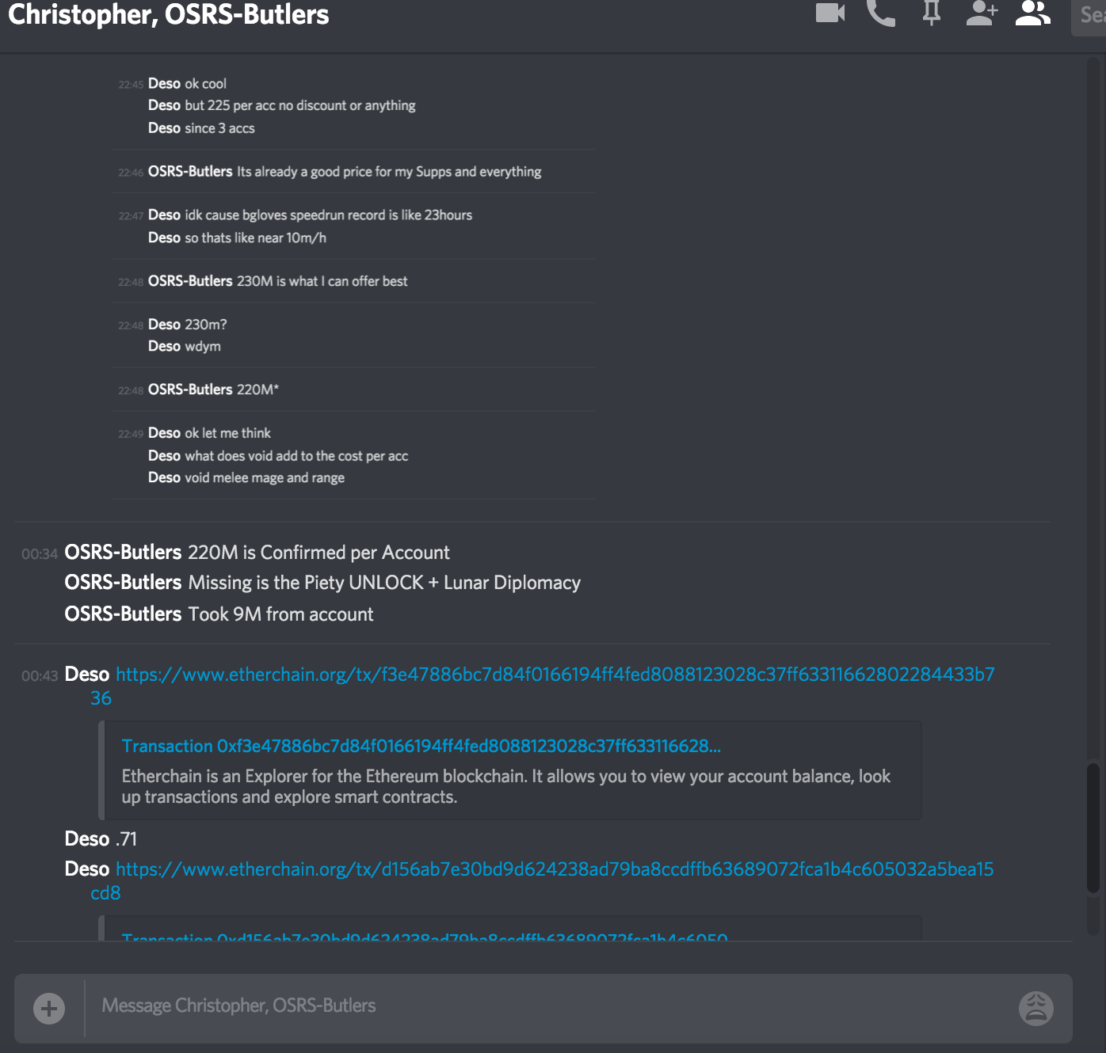Viewport: 1106px width, 1053px height.
Task: Click the "Took 9M from account" message
Action: click(280, 614)
